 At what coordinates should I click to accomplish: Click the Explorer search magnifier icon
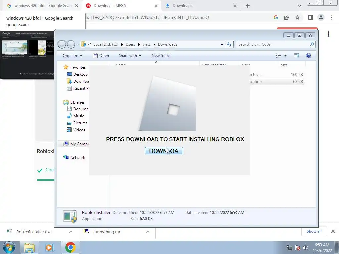click(x=312, y=44)
